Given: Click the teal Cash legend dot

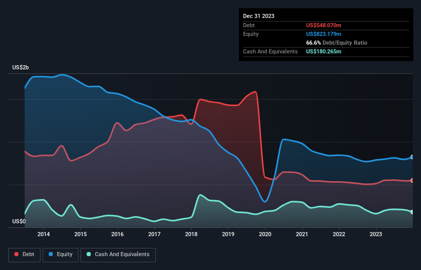Looking at the screenshot, I should tap(89, 254).
